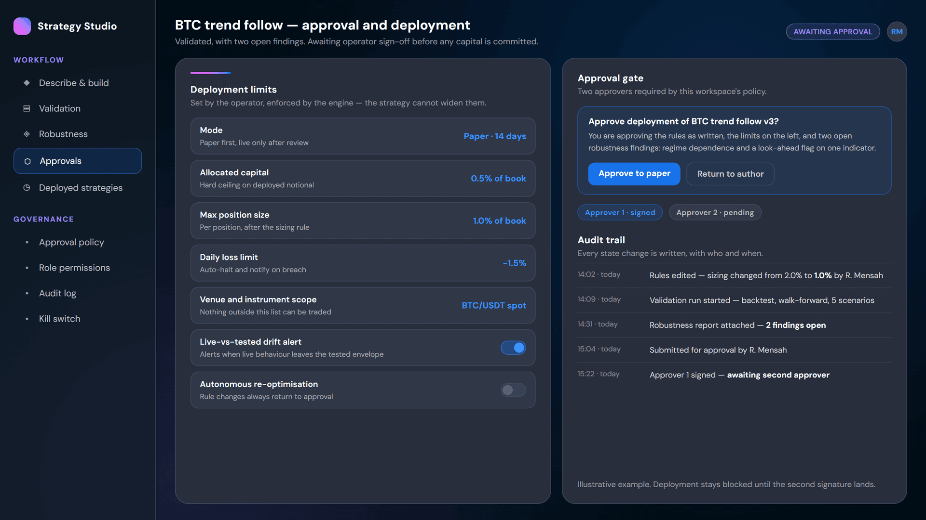Click the Deployment limits heading

233,90
